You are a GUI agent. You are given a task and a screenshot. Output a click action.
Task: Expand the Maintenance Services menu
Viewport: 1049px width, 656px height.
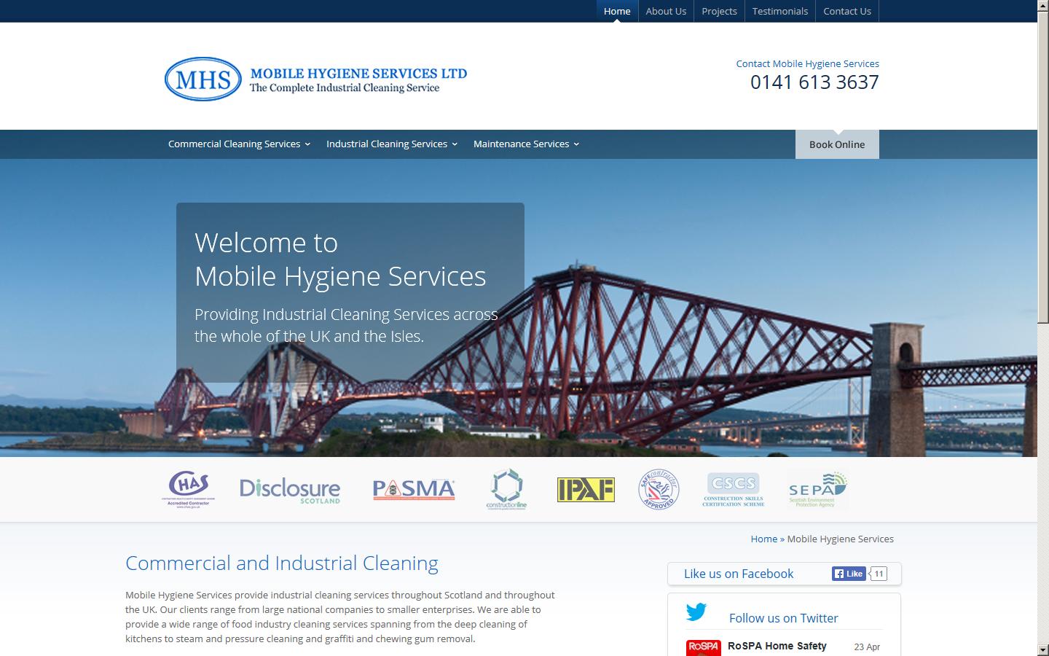point(526,144)
